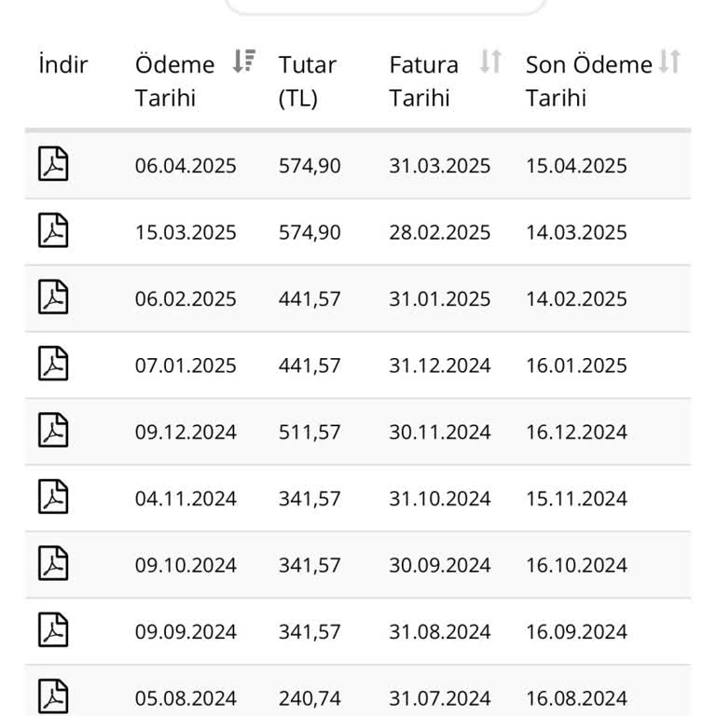The height and width of the screenshot is (716, 716).
Task: Select invoice date 30.09.2024
Action: tap(440, 566)
